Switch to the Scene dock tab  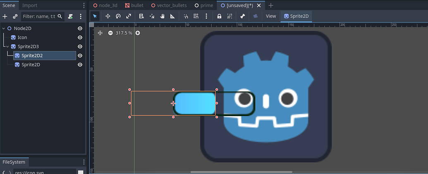click(x=9, y=5)
